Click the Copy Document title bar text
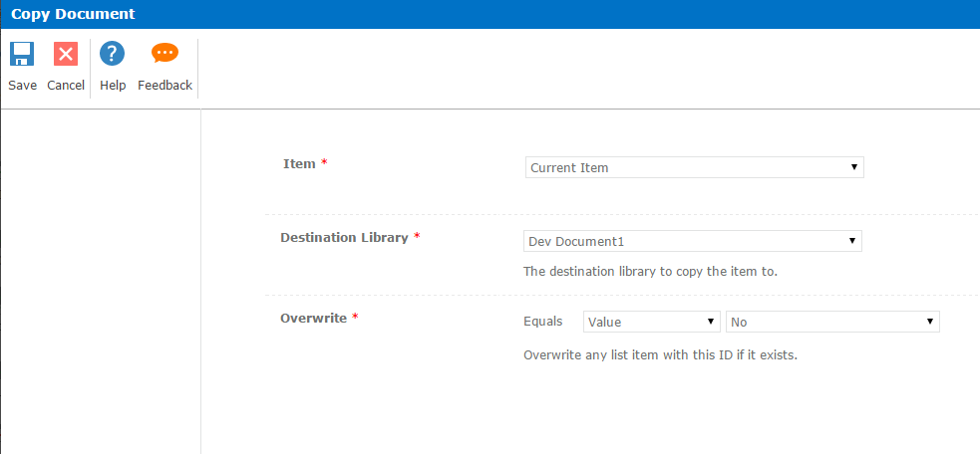Screen dimensions: 980x454 tap(73, 15)
